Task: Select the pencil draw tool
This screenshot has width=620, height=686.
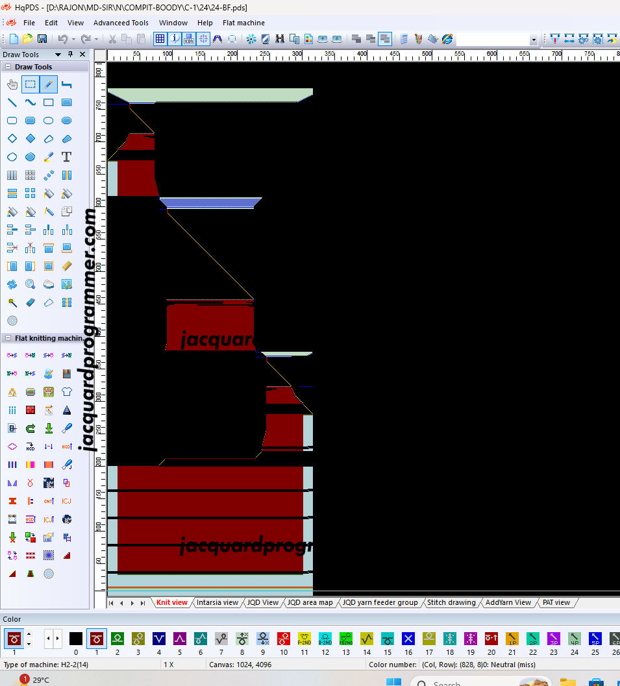Action: 48,84
